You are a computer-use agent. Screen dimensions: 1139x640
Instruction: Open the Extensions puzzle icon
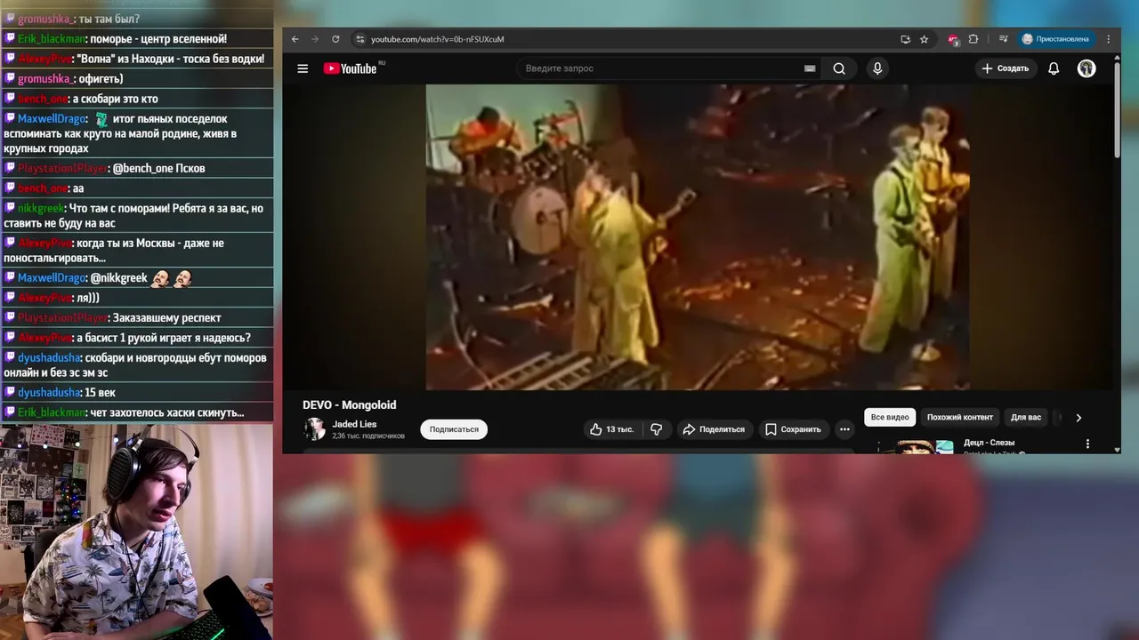(973, 39)
